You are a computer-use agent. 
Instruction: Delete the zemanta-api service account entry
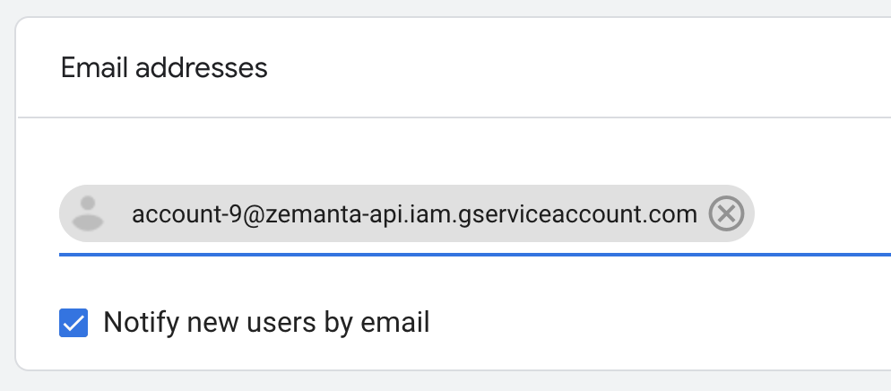coord(726,214)
